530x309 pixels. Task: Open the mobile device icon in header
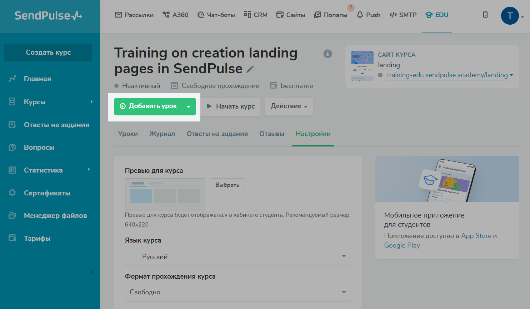[x=485, y=15]
